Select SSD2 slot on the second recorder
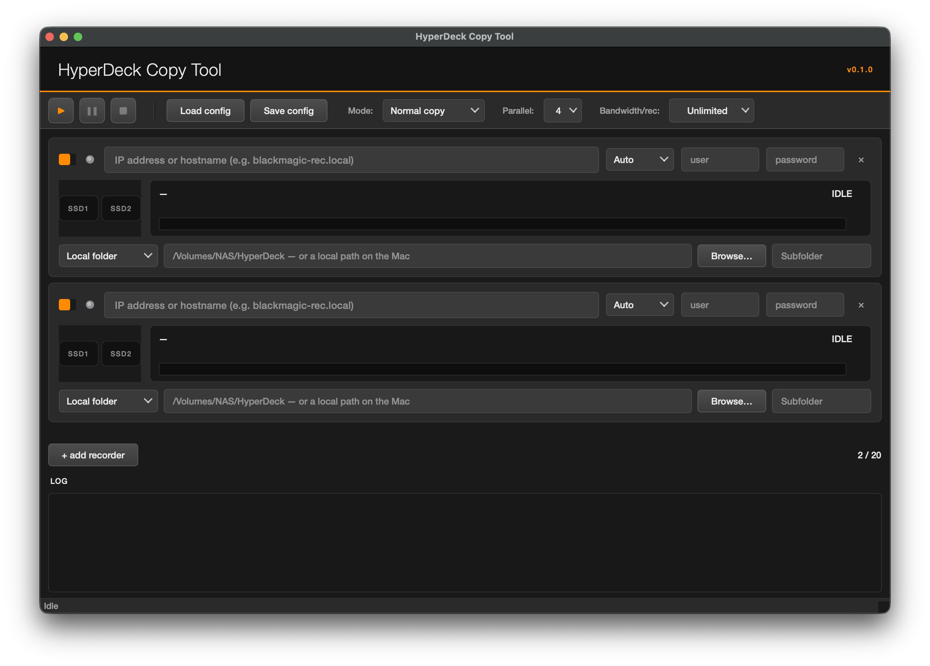Image resolution: width=930 pixels, height=666 pixels. [x=121, y=353]
